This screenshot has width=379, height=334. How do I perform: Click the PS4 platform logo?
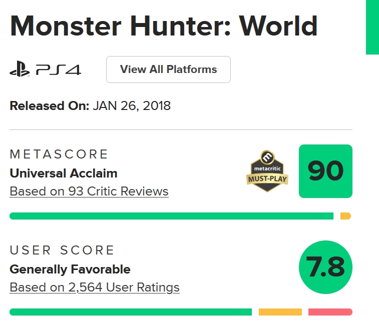pyautogui.click(x=58, y=69)
